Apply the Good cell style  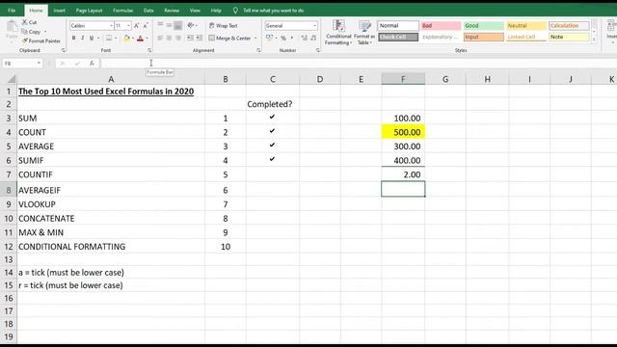click(483, 26)
